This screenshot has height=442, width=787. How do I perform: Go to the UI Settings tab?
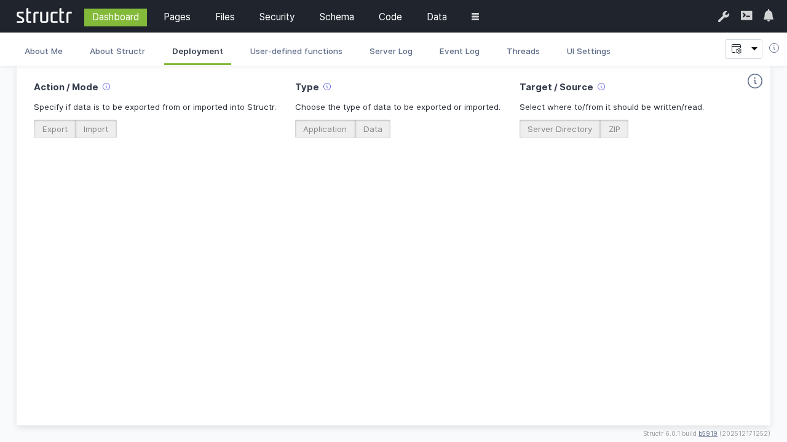(588, 51)
